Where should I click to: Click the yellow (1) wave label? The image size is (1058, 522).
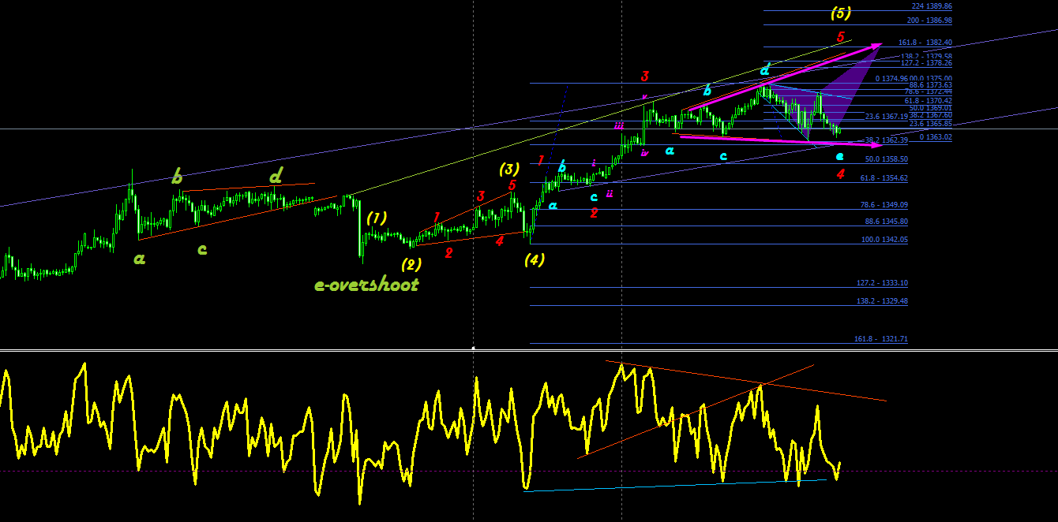(377, 218)
